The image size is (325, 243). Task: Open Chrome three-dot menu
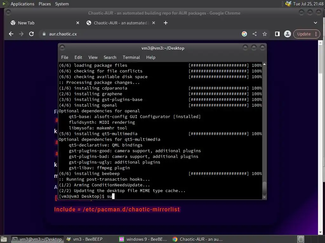click(x=316, y=34)
